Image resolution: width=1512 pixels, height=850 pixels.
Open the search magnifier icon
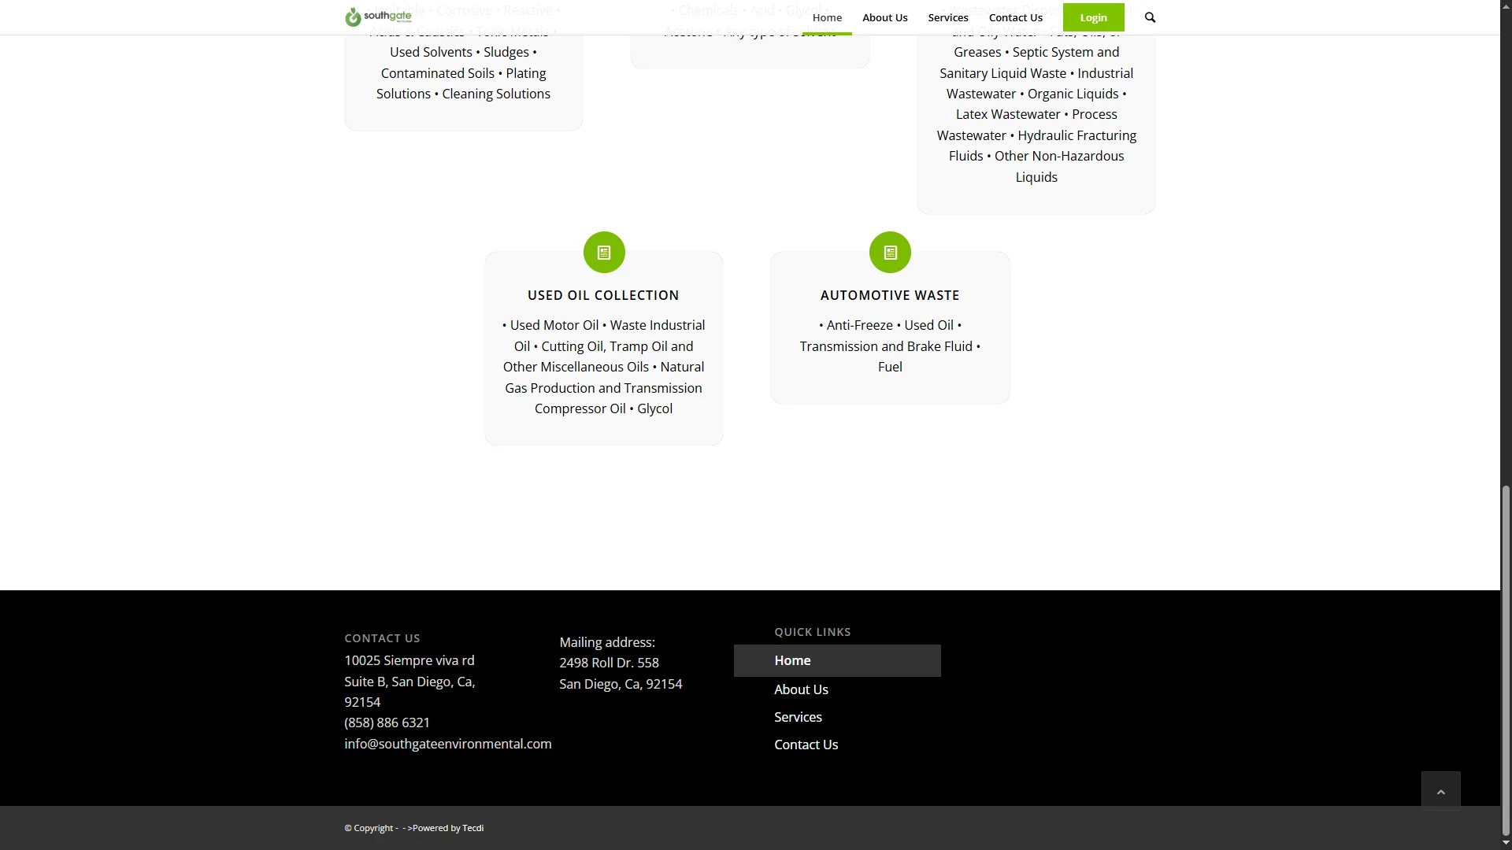[1150, 17]
